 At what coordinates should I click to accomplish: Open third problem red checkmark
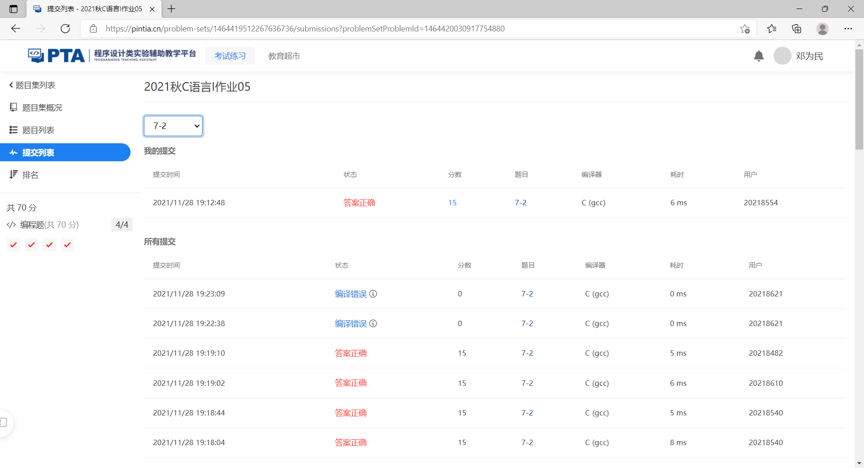pyautogui.click(x=49, y=245)
